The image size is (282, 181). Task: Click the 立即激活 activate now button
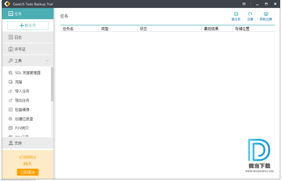click(x=28, y=172)
